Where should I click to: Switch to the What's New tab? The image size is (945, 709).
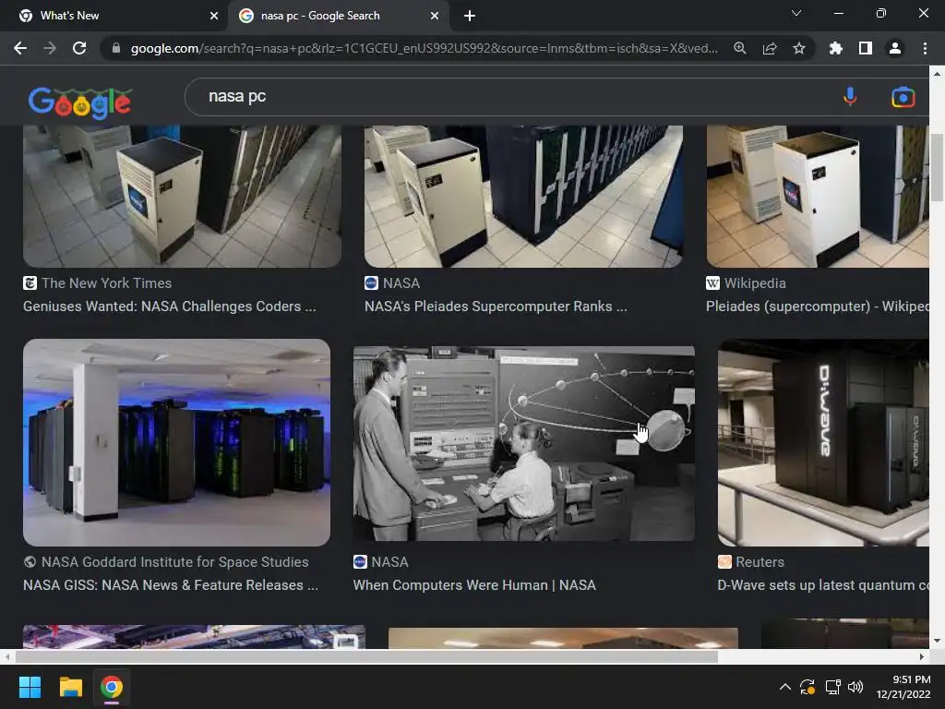[x=114, y=17]
